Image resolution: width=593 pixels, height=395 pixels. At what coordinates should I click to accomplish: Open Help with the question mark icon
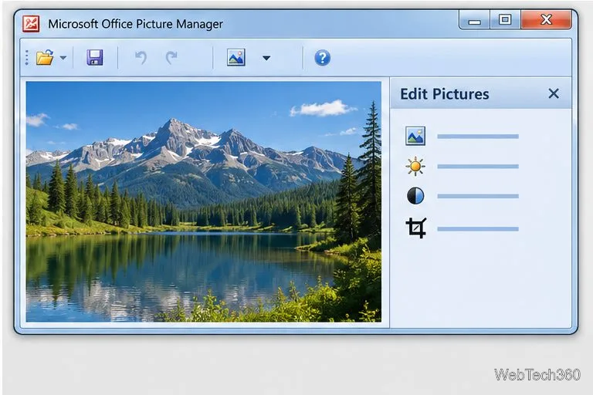click(322, 58)
